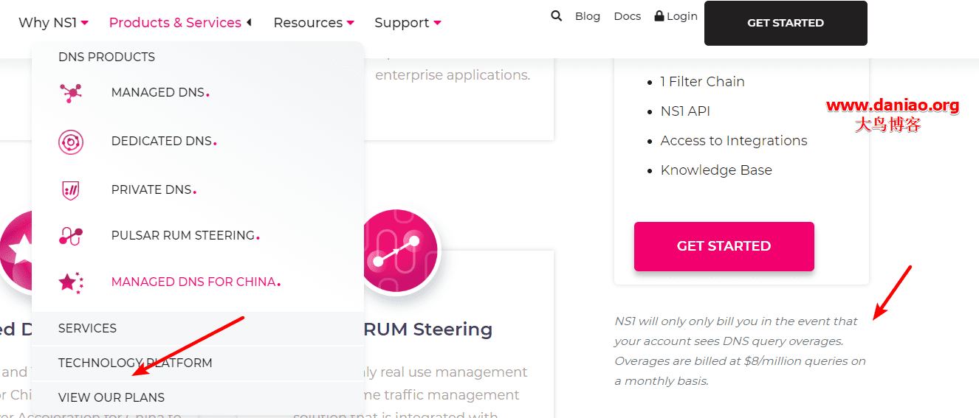This screenshot has width=979, height=418.
Task: Click the Managed DNS for China stars icon
Action: 71,282
